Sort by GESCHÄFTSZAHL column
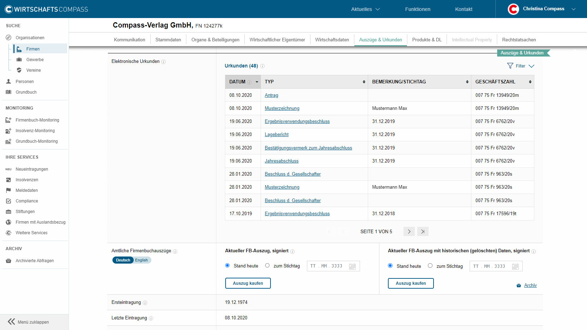 [502, 82]
